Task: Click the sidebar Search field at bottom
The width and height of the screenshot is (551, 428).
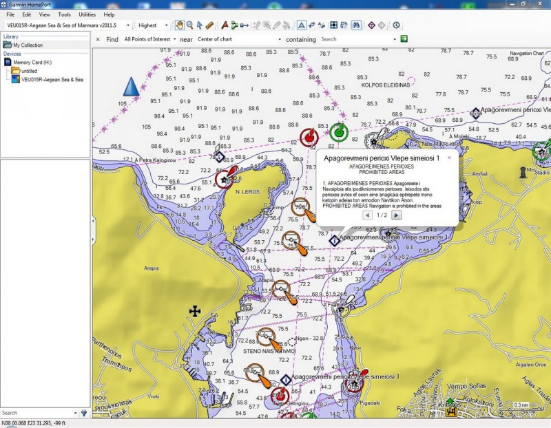Action: (x=37, y=413)
